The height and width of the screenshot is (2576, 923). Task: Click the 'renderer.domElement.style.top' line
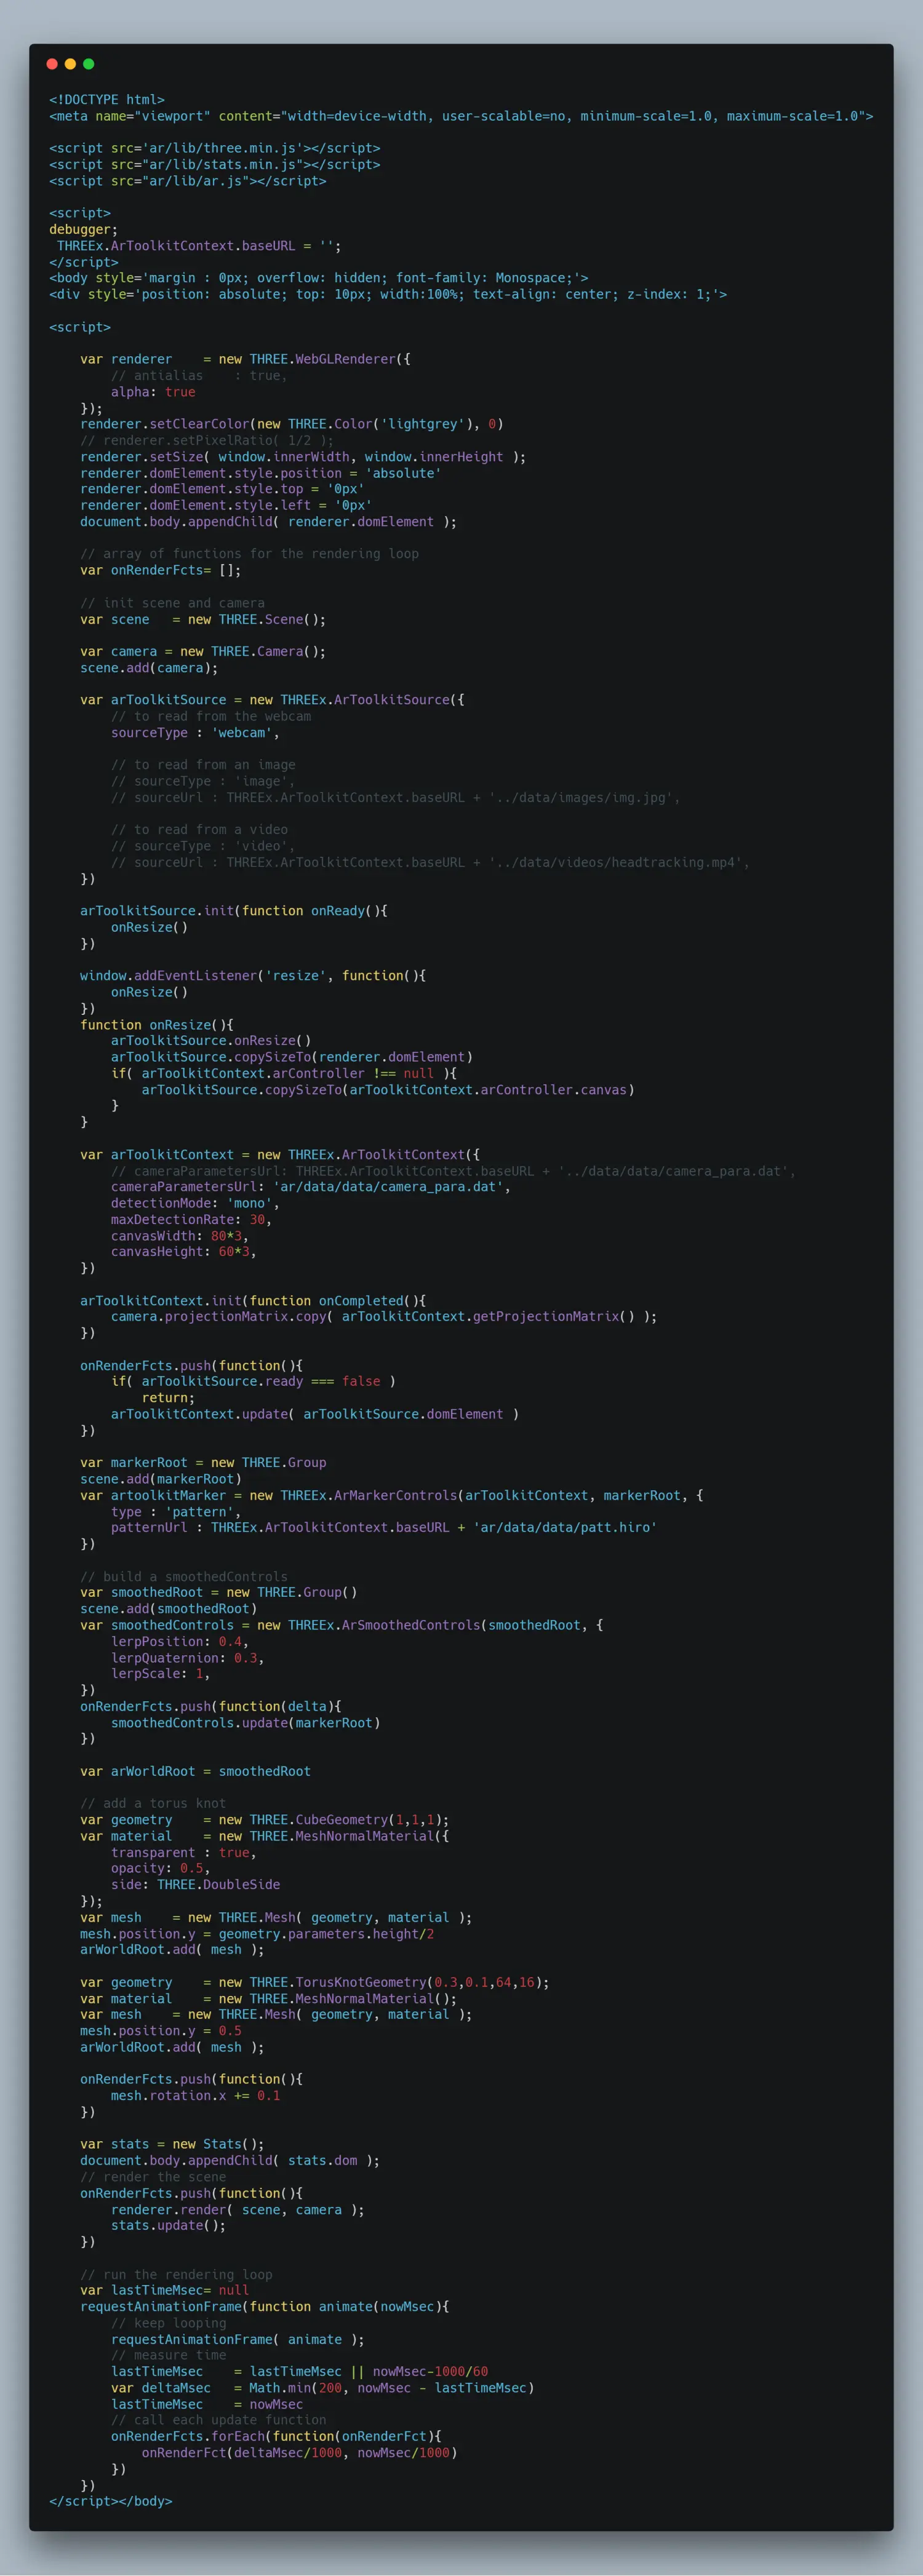(x=222, y=489)
